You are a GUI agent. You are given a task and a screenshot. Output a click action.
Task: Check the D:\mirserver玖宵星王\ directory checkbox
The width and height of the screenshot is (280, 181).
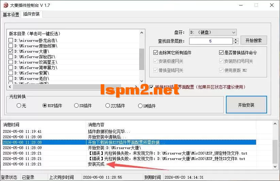click(x=11, y=62)
